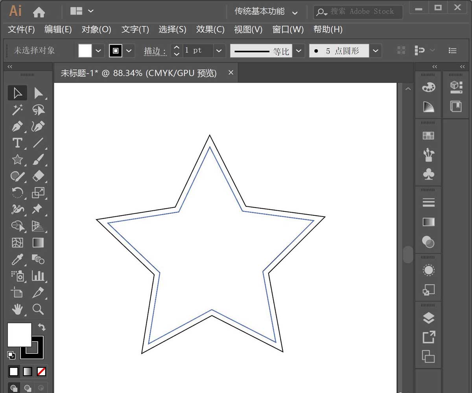Open the Swatches panel

point(428,136)
